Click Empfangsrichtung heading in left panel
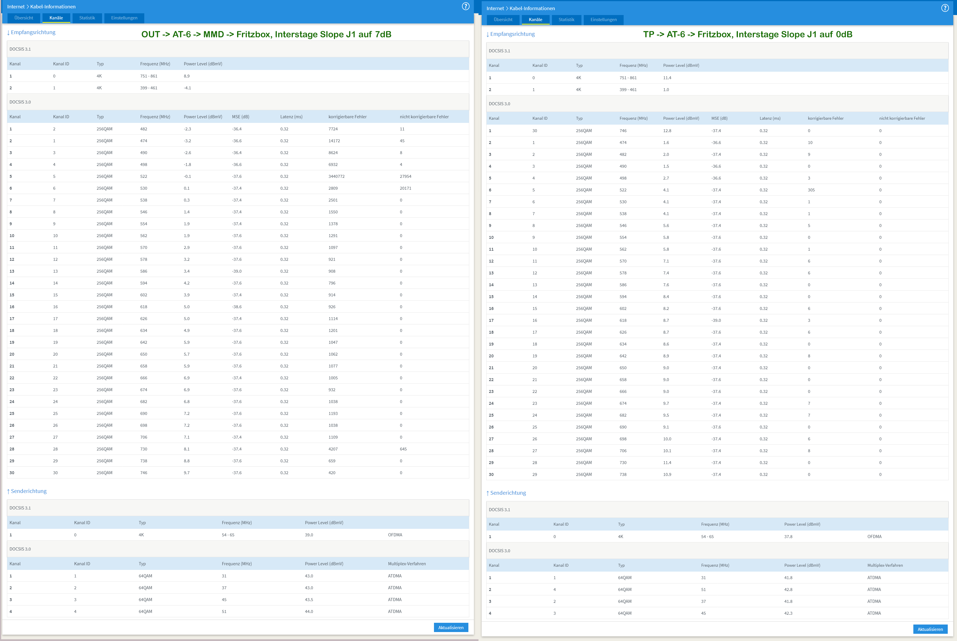957x641 pixels. coord(33,32)
